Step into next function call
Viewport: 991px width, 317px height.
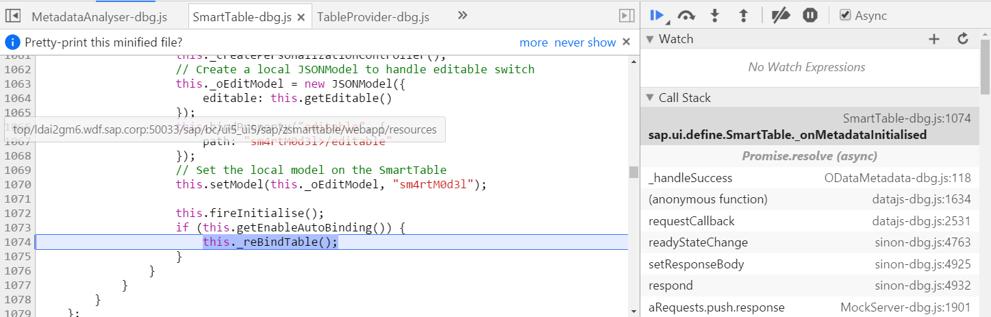coord(715,15)
